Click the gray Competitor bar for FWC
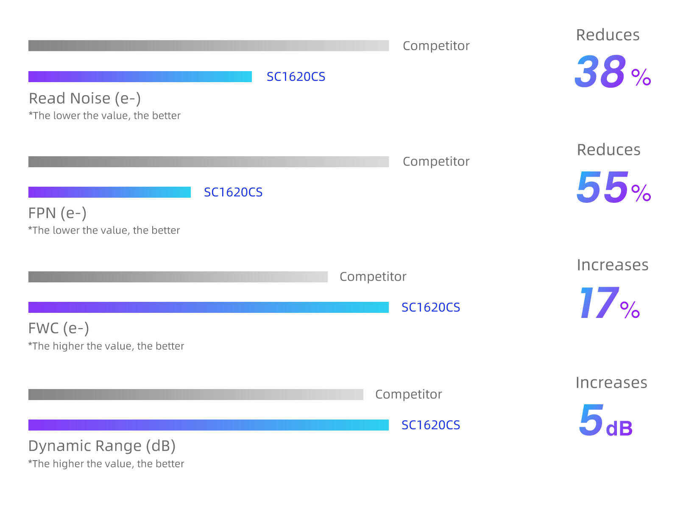Image resolution: width=700 pixels, height=508 pixels. pos(178,277)
